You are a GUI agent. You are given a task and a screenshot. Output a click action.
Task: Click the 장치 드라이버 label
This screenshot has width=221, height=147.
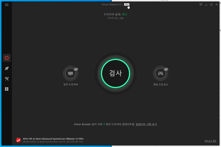70,84
